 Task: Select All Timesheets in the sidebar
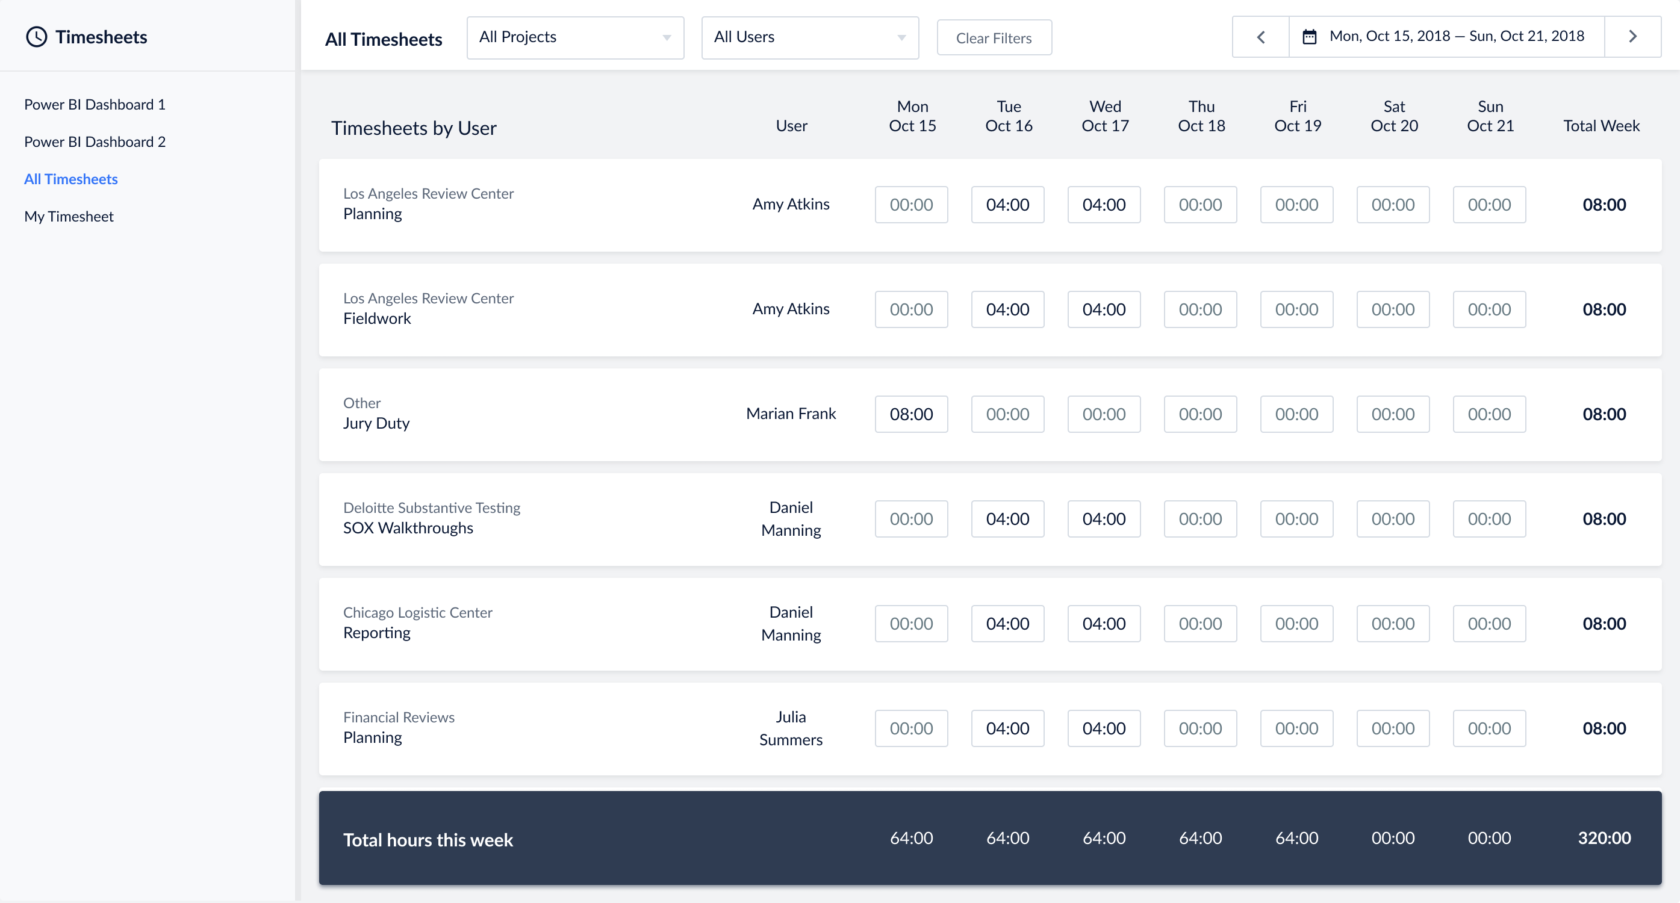click(x=71, y=179)
